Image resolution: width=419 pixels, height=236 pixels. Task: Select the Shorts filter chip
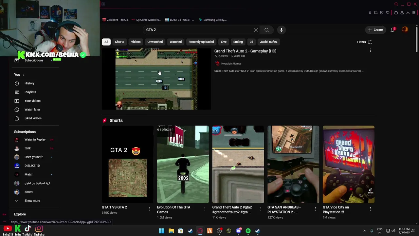(x=119, y=42)
